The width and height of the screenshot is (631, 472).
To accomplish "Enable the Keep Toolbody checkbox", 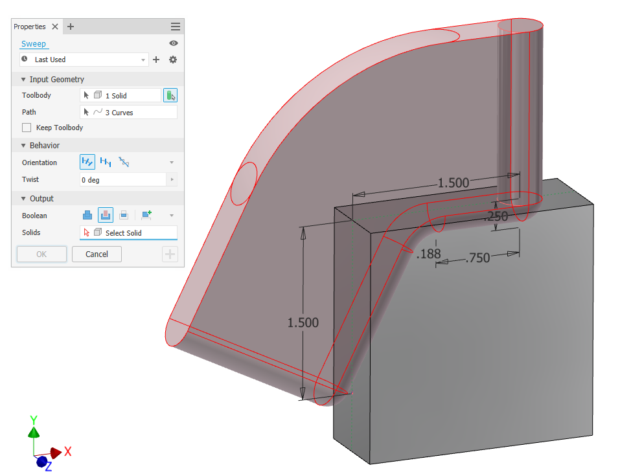I will (27, 128).
